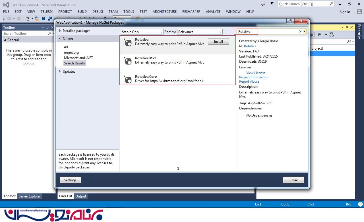Open the class diagram icon in right panel
Viewport: 364px width, 222px height.
(331, 34)
